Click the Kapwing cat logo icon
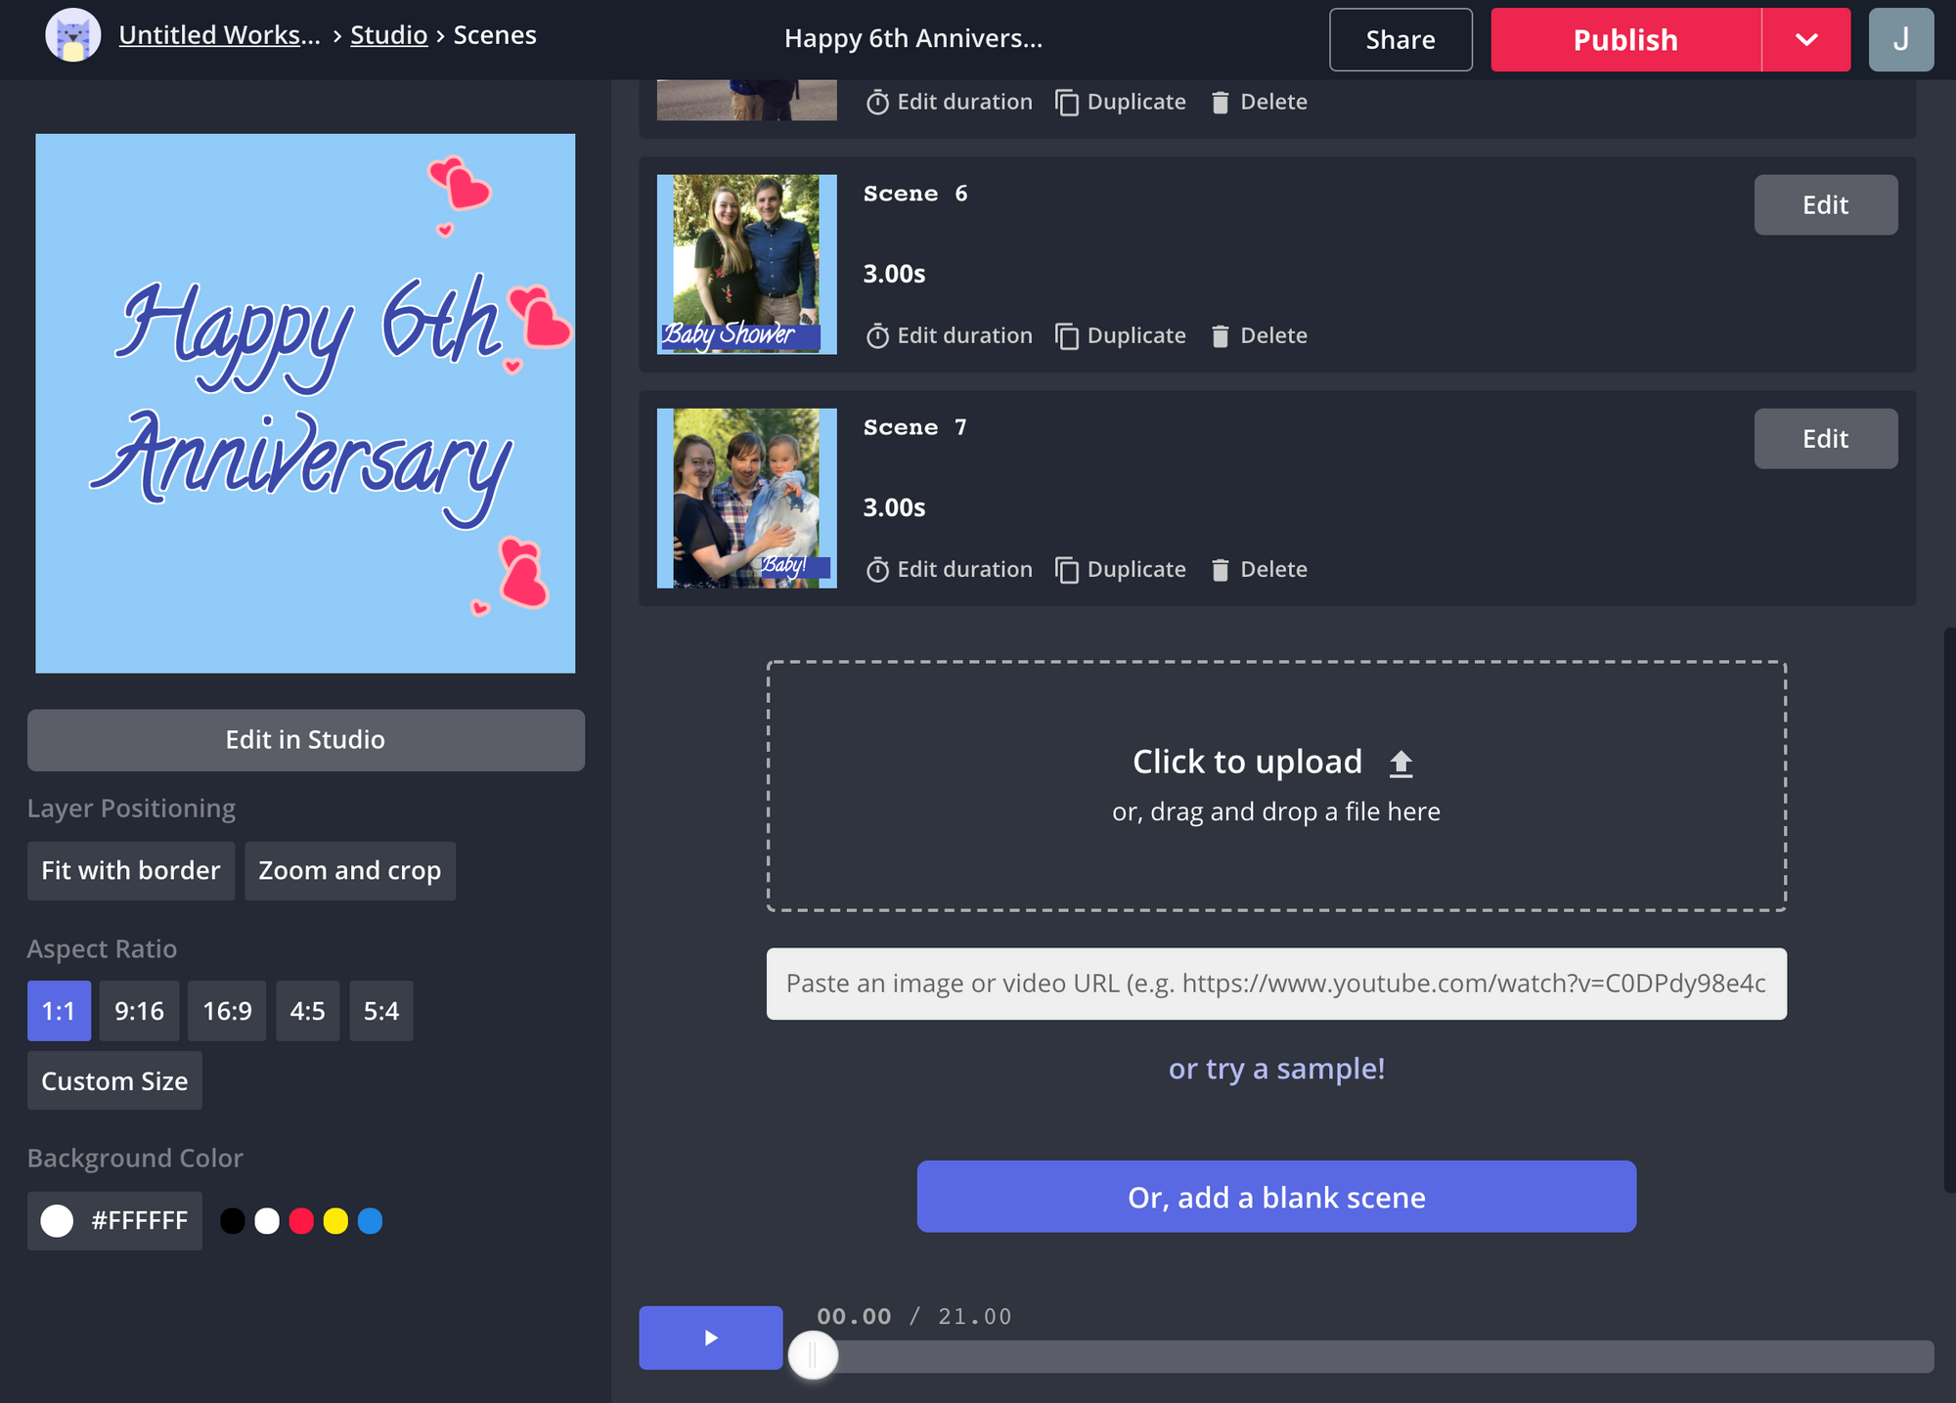Image resolution: width=1956 pixels, height=1403 pixels. point(73,36)
